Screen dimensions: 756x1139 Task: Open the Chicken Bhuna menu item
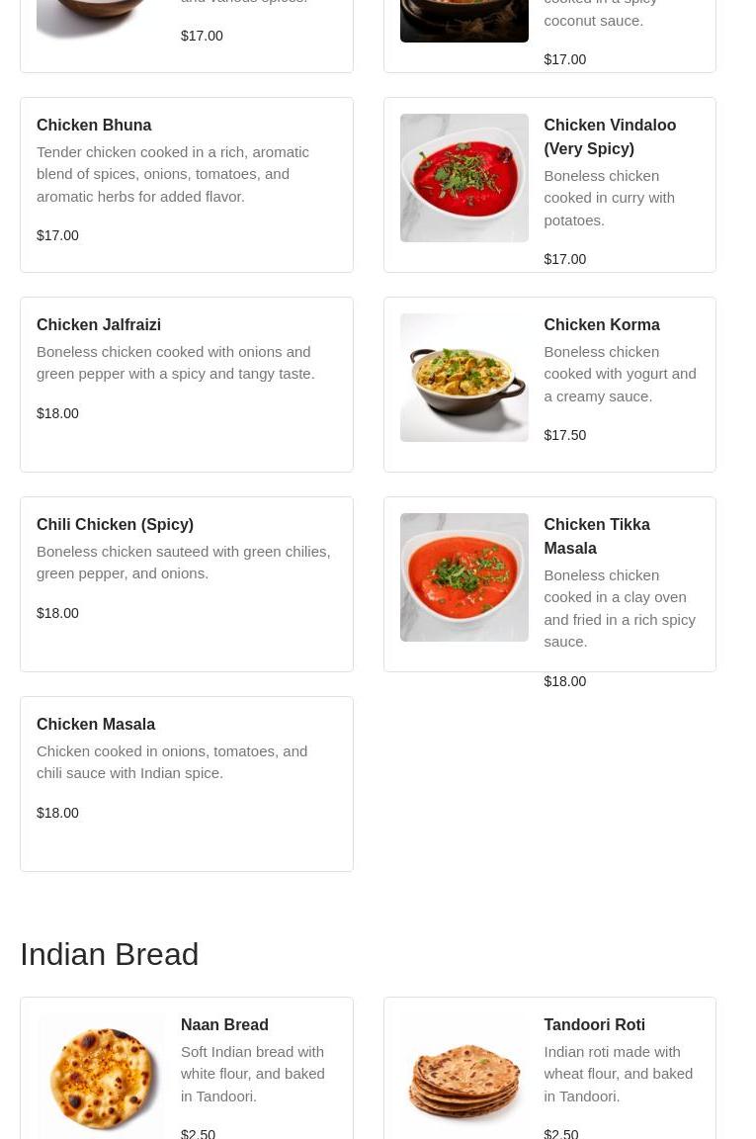click(x=94, y=126)
